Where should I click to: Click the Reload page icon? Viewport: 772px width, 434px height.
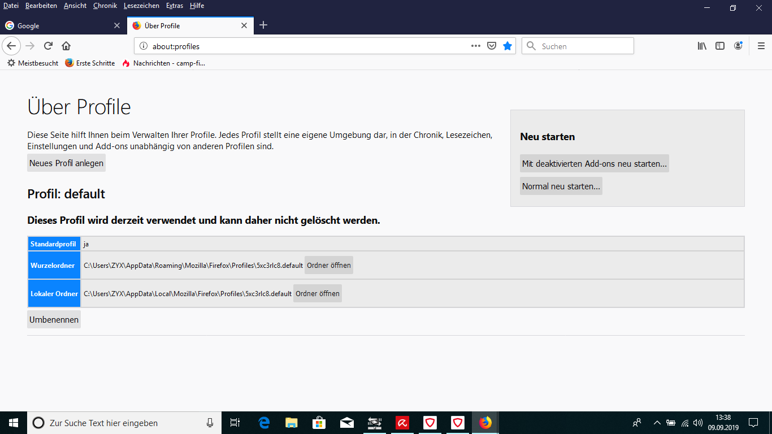click(49, 46)
